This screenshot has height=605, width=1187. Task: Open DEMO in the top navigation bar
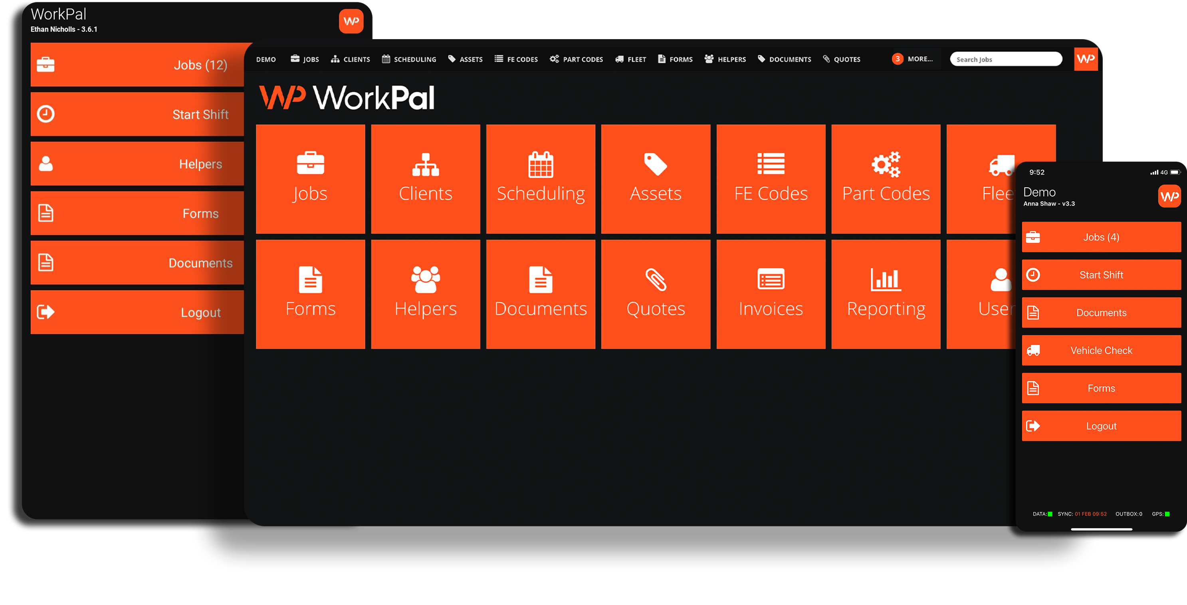[x=266, y=60]
